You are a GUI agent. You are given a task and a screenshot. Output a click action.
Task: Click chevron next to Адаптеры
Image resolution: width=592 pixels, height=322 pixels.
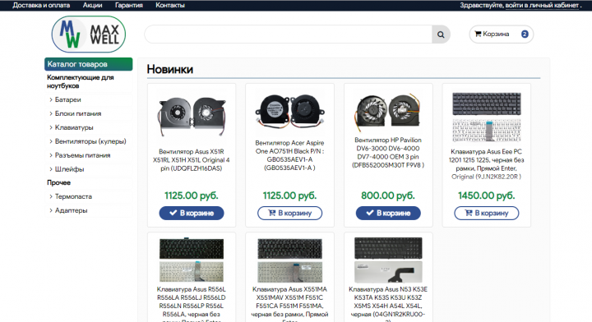[51, 210]
